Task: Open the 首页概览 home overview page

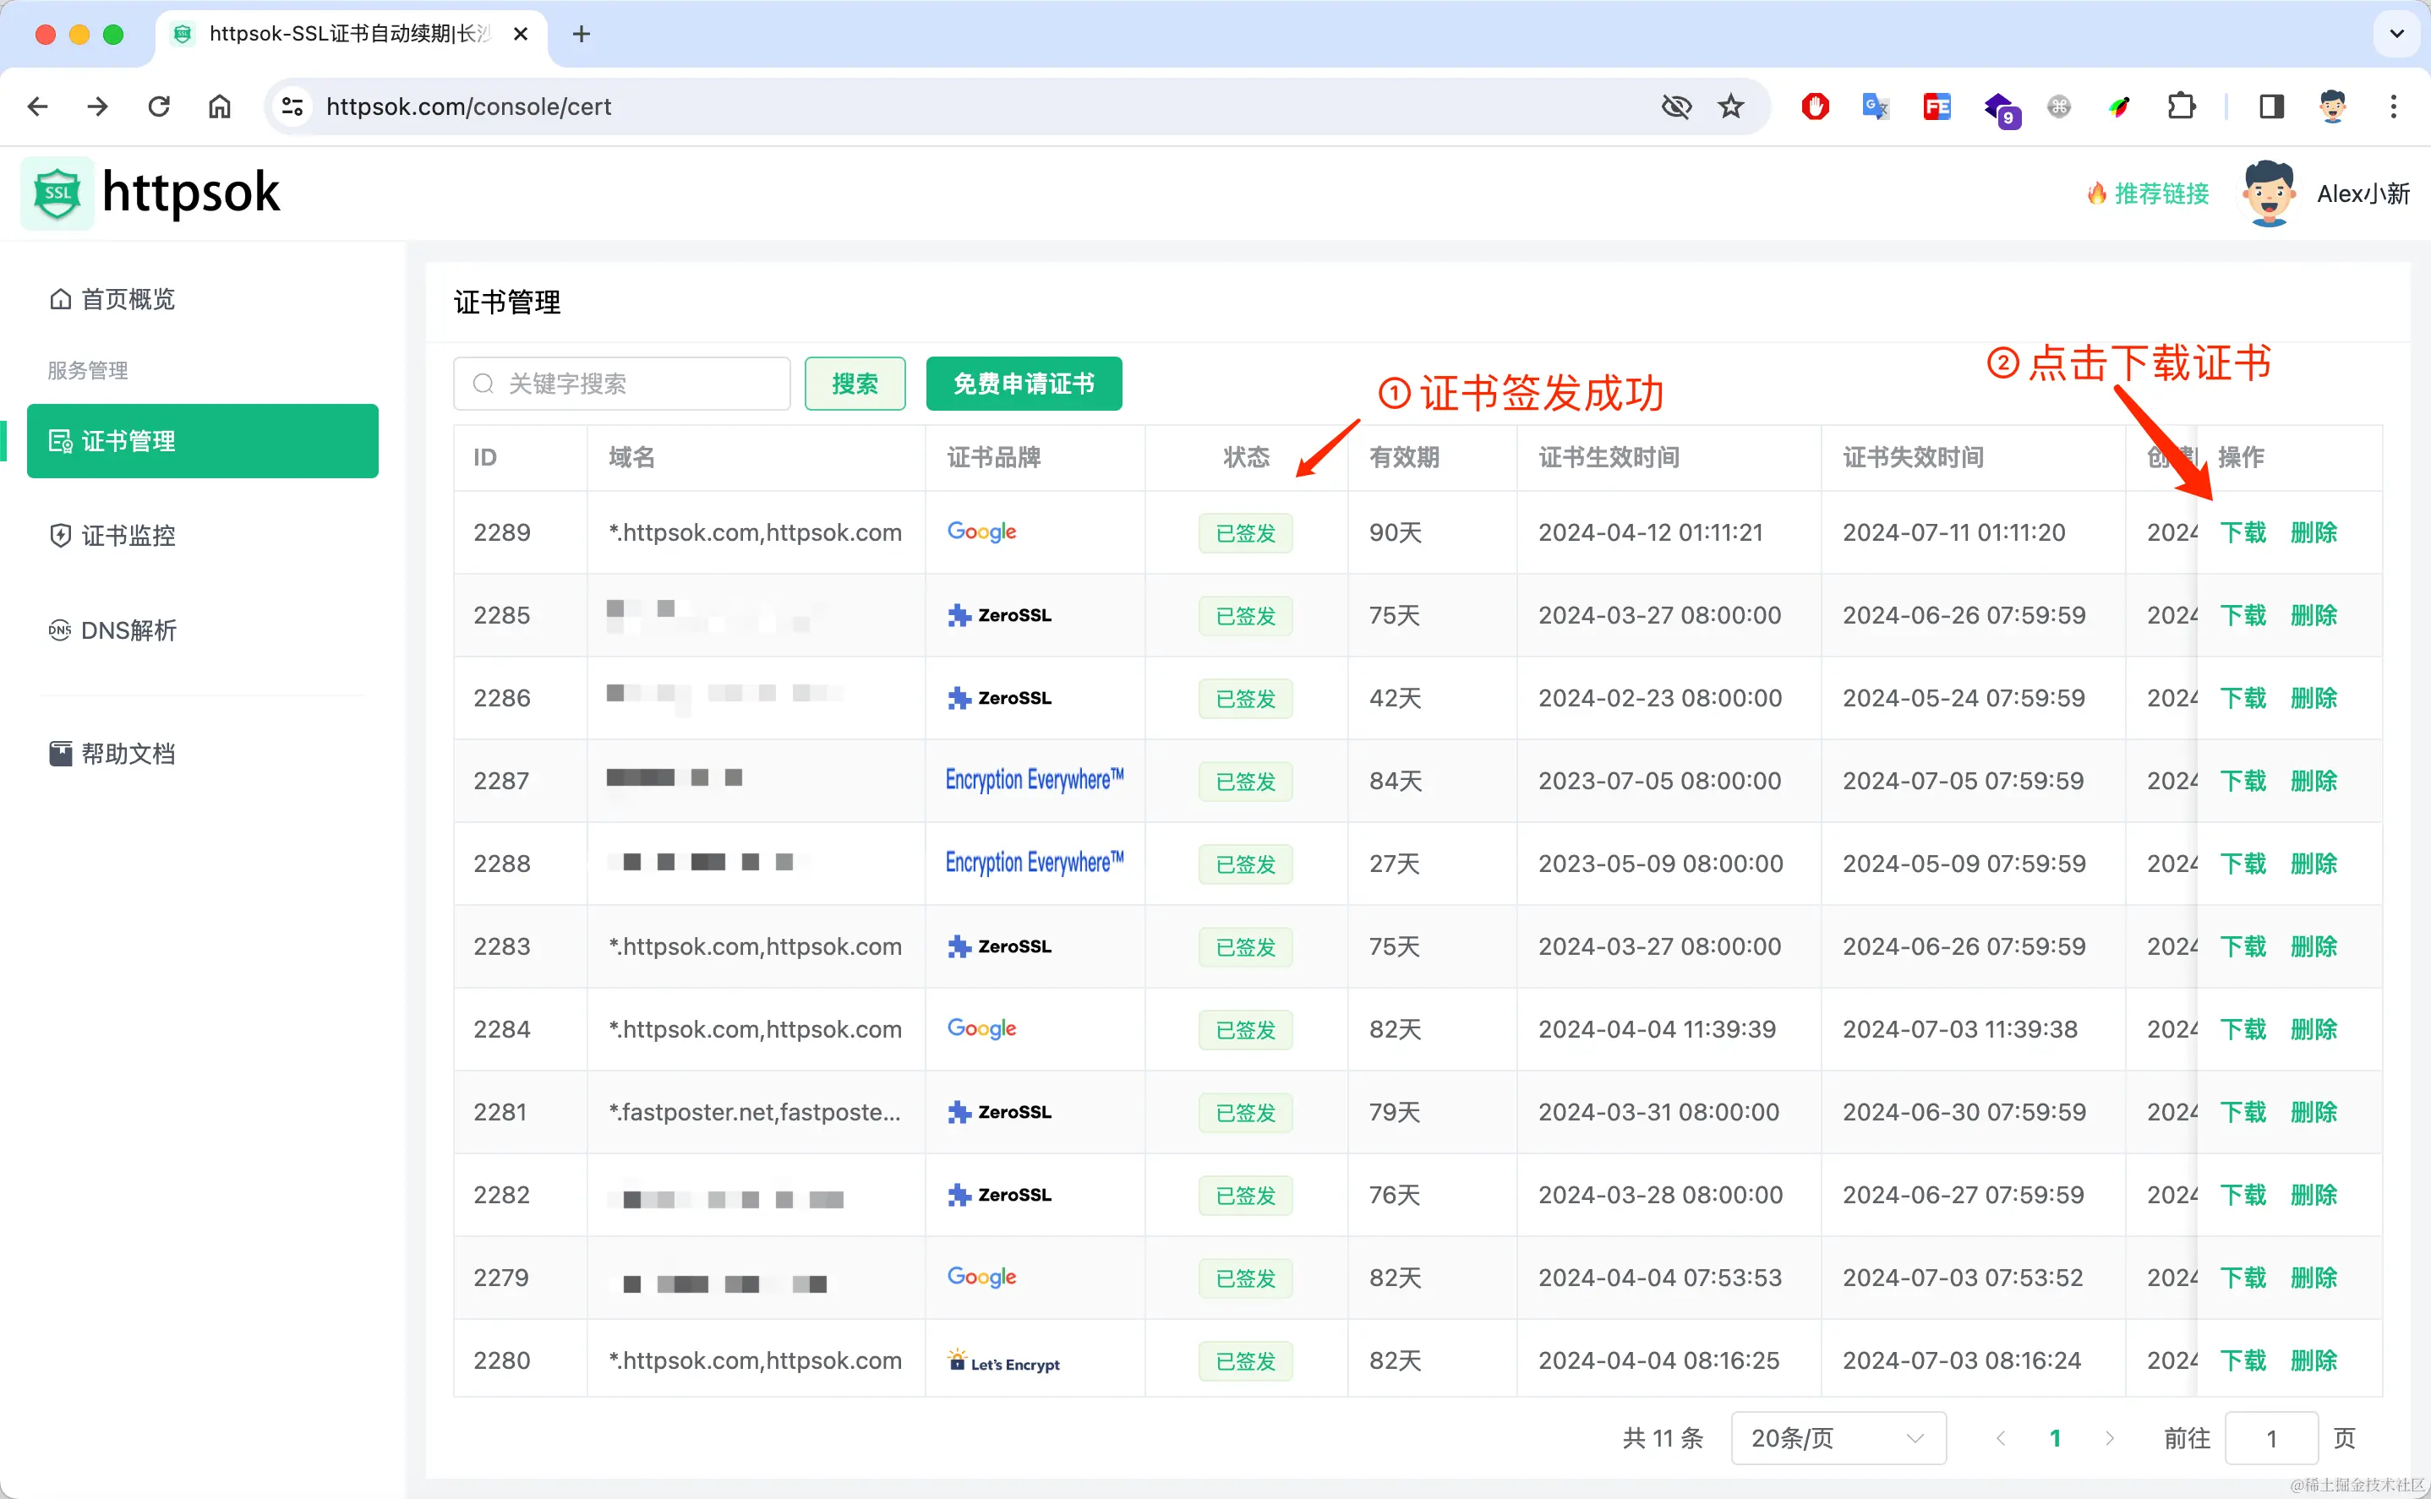Action: tap(113, 299)
